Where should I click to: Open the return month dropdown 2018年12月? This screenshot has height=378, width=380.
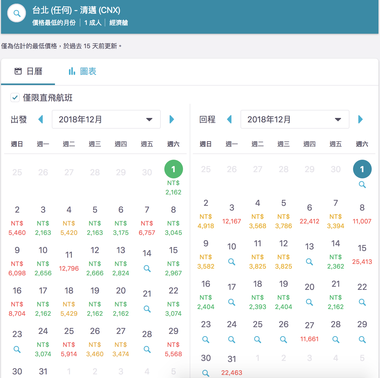click(295, 119)
